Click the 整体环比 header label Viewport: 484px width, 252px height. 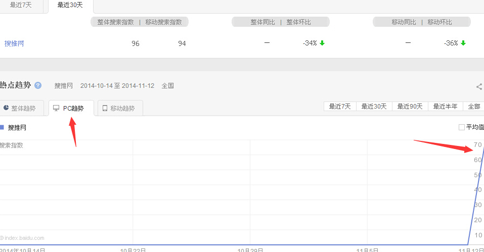(x=298, y=22)
